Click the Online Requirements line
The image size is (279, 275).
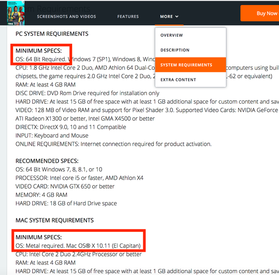[x=113, y=144]
